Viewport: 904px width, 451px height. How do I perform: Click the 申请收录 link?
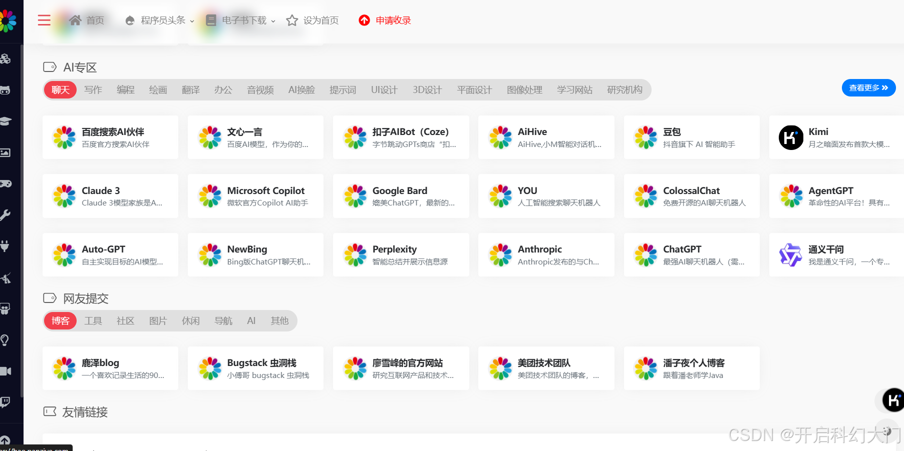click(393, 20)
